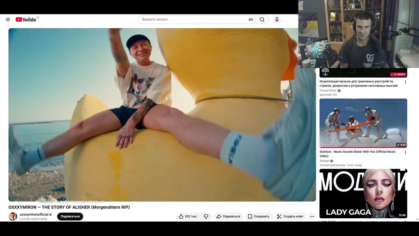Go to the YouTube home logo
The height and width of the screenshot is (236, 419).
pyautogui.click(x=26, y=19)
